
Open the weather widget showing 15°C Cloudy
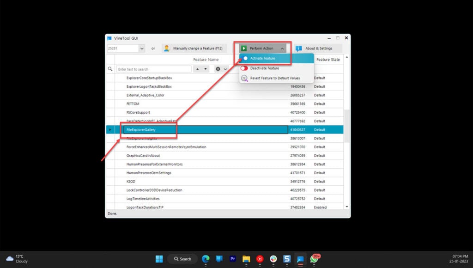(x=17, y=259)
